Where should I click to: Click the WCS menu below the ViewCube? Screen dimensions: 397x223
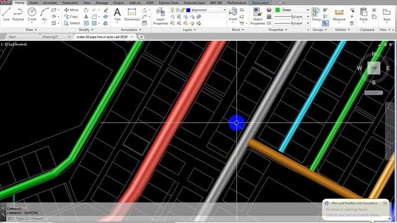(x=373, y=93)
